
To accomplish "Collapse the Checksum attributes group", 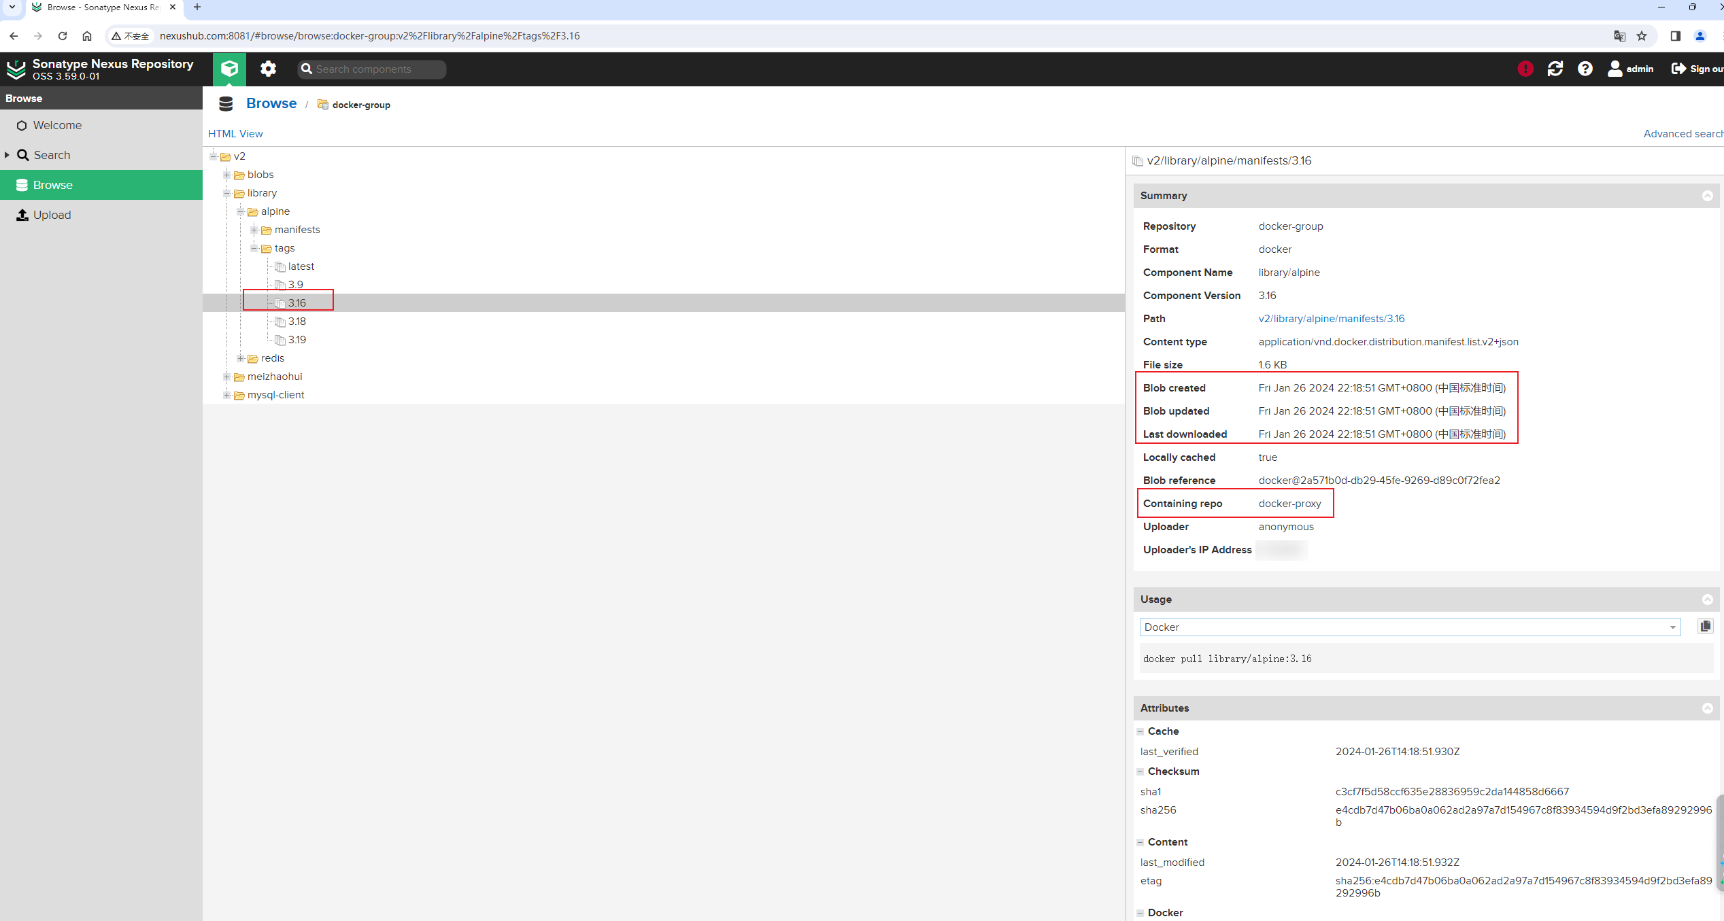I will coord(1140,771).
